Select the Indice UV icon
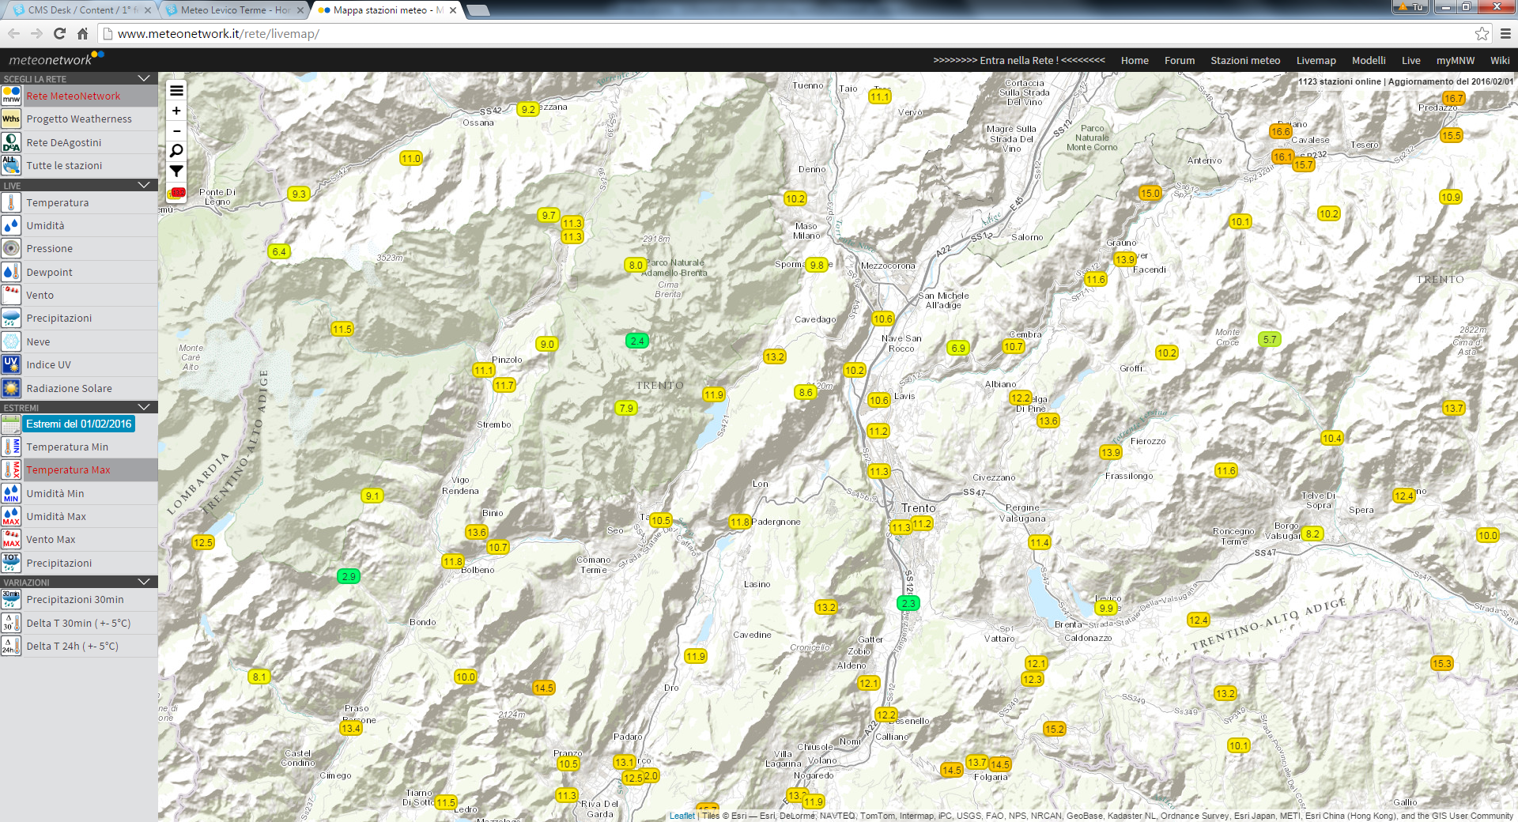The image size is (1518, 822). pyautogui.click(x=11, y=364)
